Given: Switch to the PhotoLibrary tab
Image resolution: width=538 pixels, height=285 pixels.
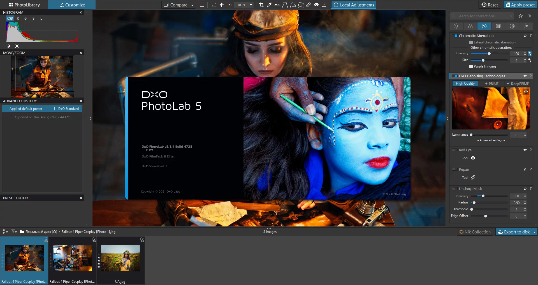Looking at the screenshot, I should pyautogui.click(x=24, y=5).
